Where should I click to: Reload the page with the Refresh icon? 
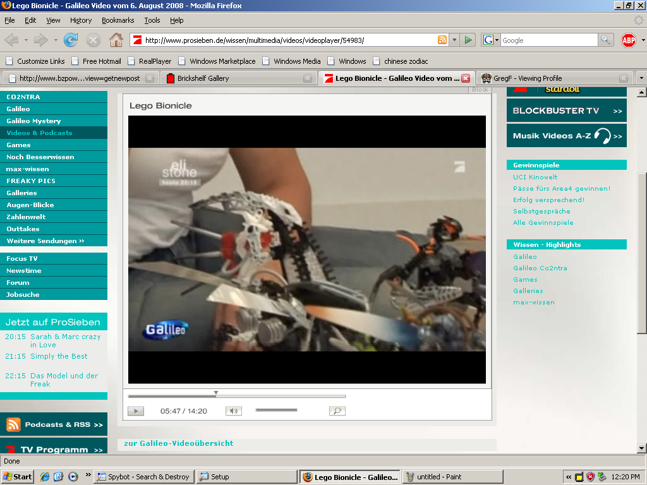coord(71,40)
